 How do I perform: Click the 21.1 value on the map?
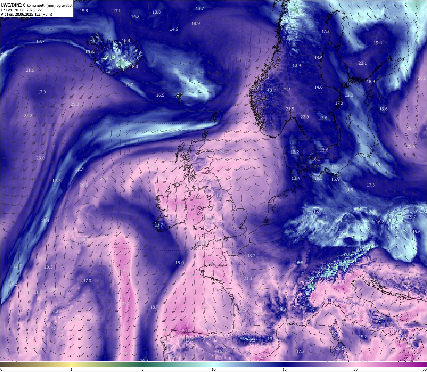pyautogui.click(x=287, y=89)
